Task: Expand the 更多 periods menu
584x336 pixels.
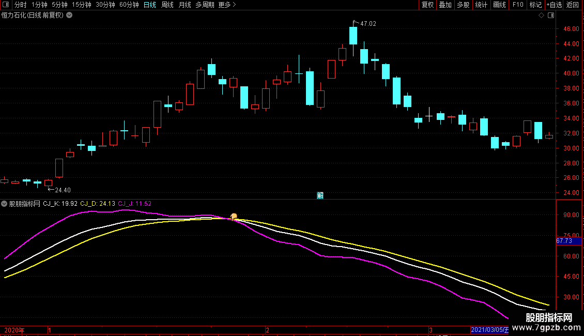Action: [227, 5]
